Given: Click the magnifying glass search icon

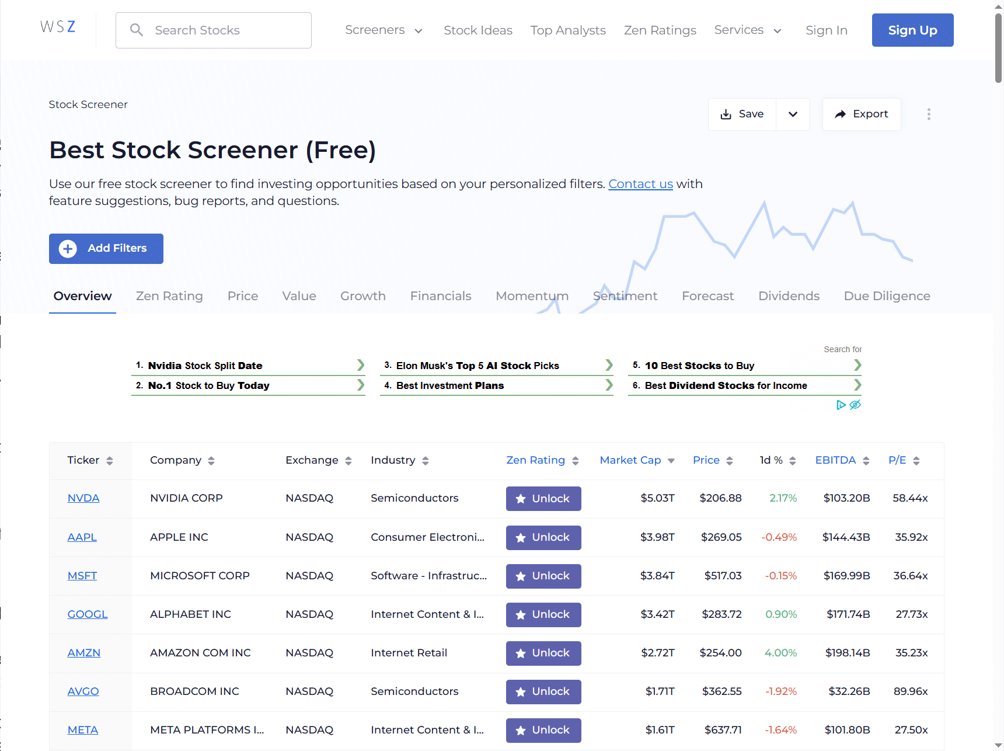Looking at the screenshot, I should click(x=137, y=30).
